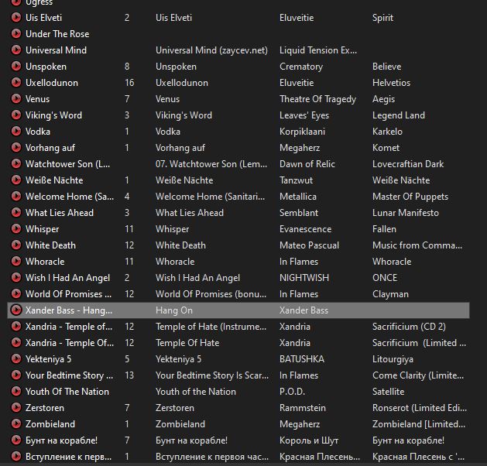This screenshot has height=466, width=487.
Task: Click the play icon beside Under The Rose
Action: coord(16,33)
